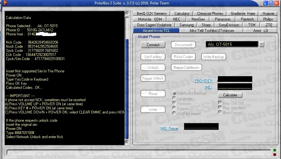Open the Sharp tab
Image resolution: width=281 pixels, height=159 pixels.
(x=206, y=25)
